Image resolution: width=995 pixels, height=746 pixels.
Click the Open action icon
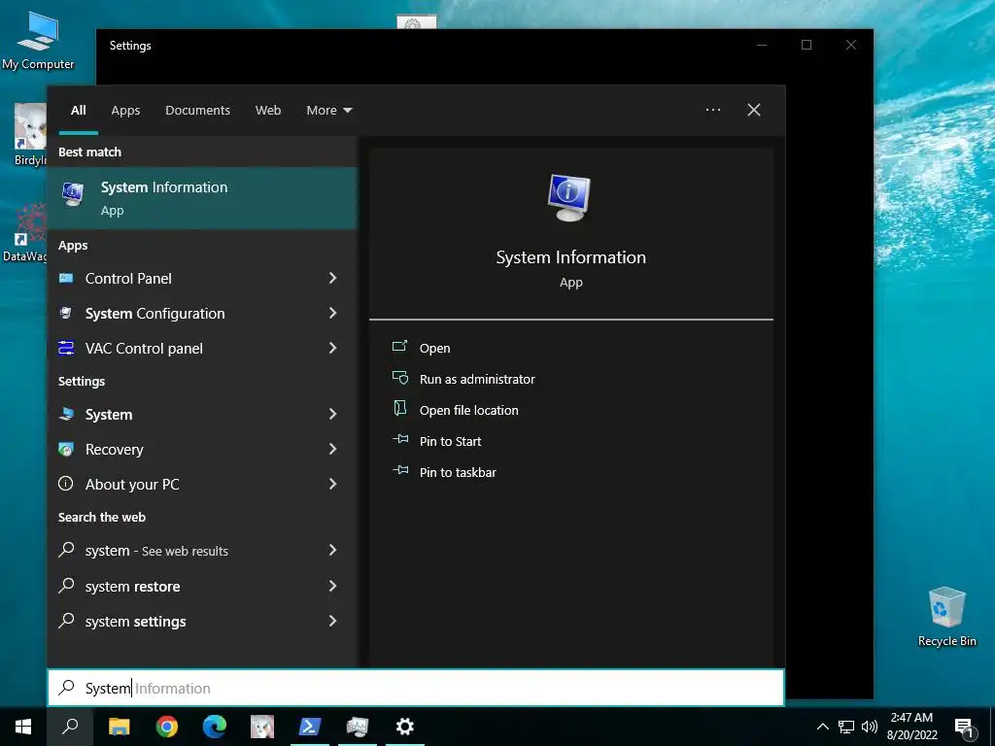399,347
